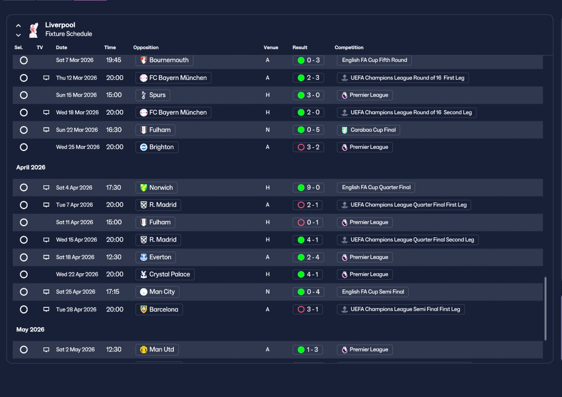
Task: Click the Premier League icon on Everton row
Action: click(345, 257)
